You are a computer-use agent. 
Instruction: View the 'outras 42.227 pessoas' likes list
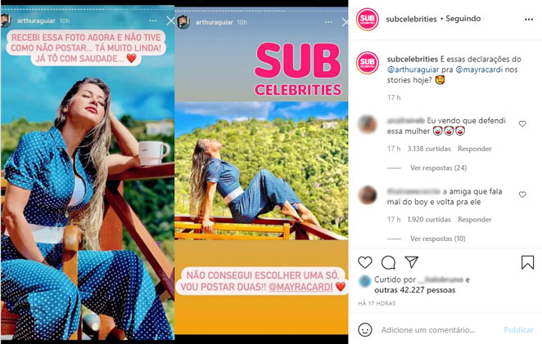click(414, 290)
